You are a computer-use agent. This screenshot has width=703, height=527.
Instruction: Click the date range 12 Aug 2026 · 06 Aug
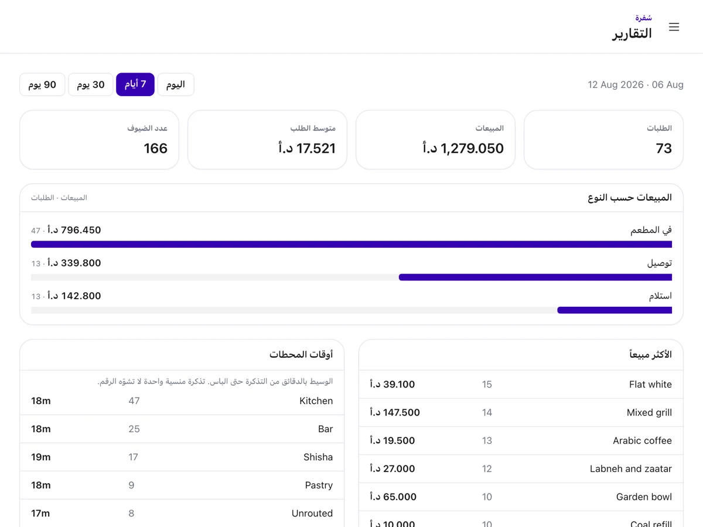[636, 85]
